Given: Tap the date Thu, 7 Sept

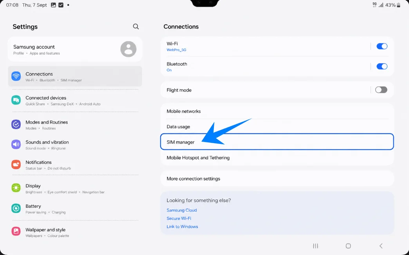Looking at the screenshot, I should 34,5.
